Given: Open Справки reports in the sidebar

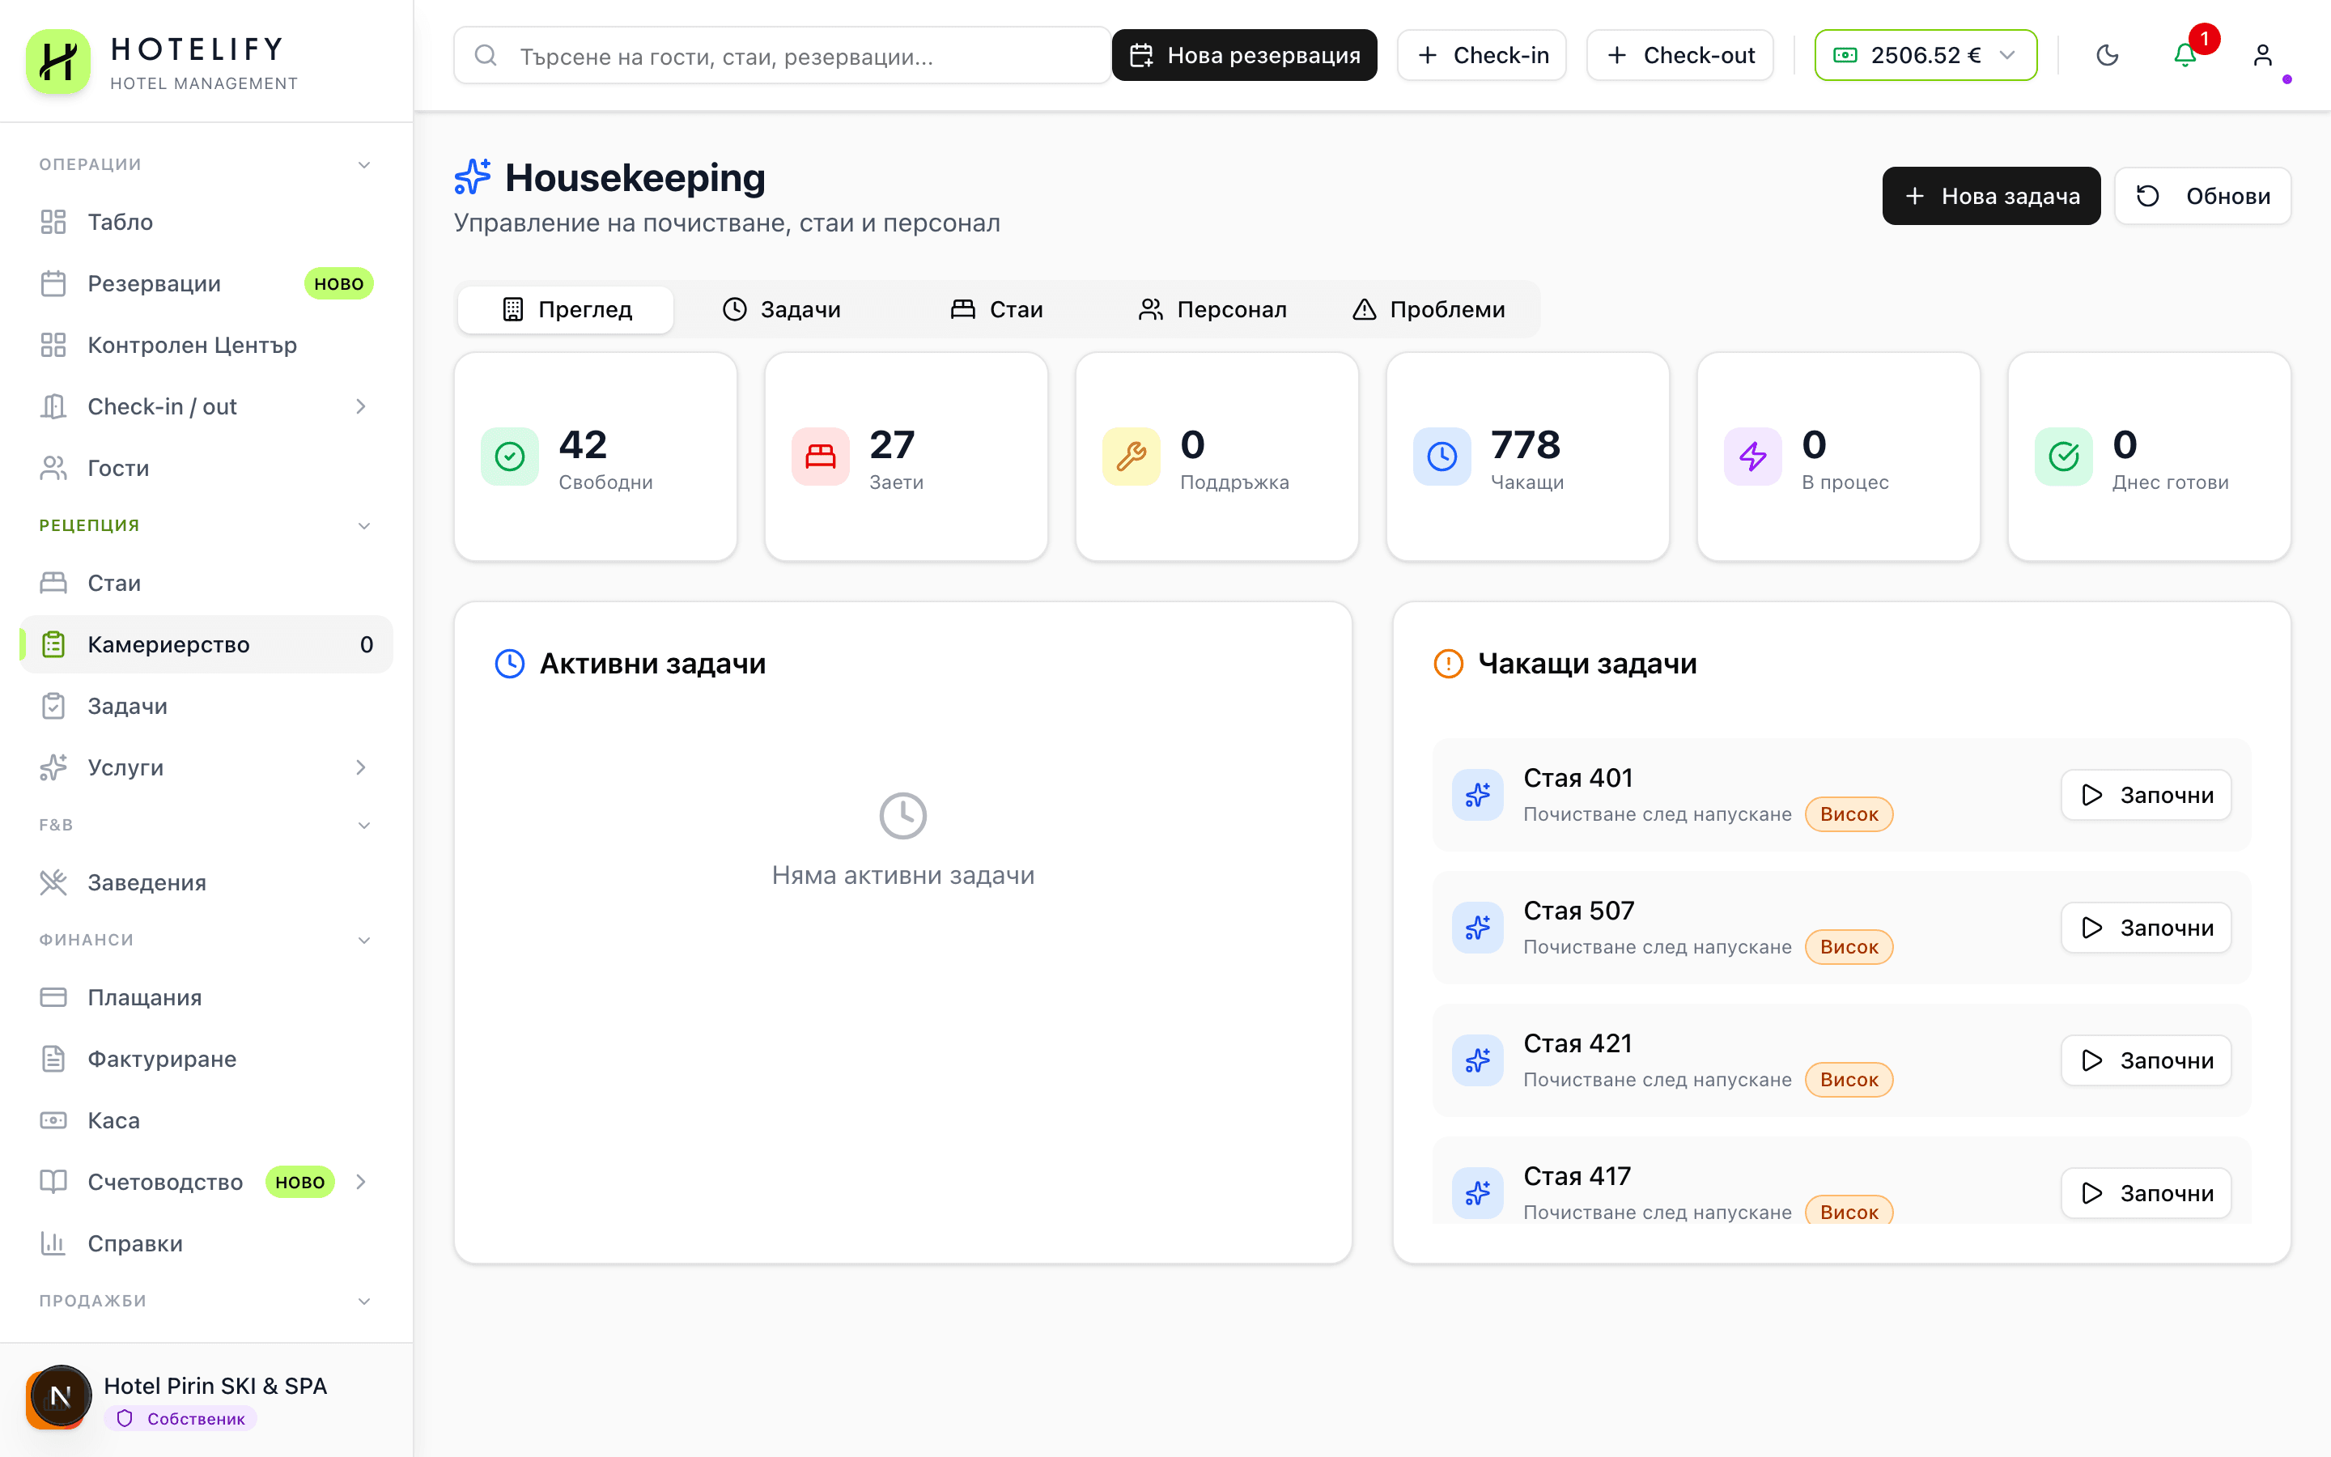Looking at the screenshot, I should point(135,1243).
